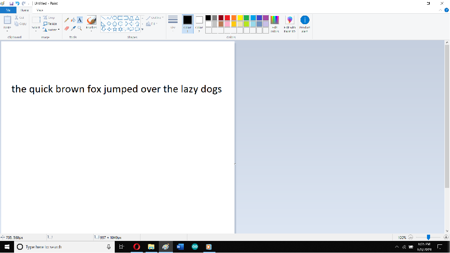450x253 pixels.
Task: Click the Cut scissors button
Action: pyautogui.click(x=19, y=18)
